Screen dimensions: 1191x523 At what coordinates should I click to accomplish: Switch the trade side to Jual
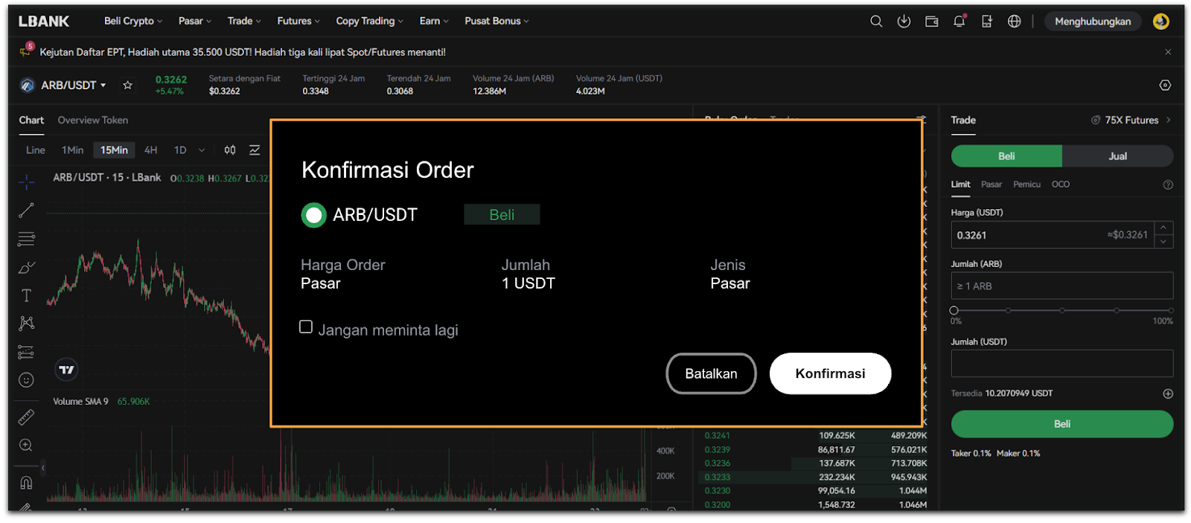pos(1117,156)
